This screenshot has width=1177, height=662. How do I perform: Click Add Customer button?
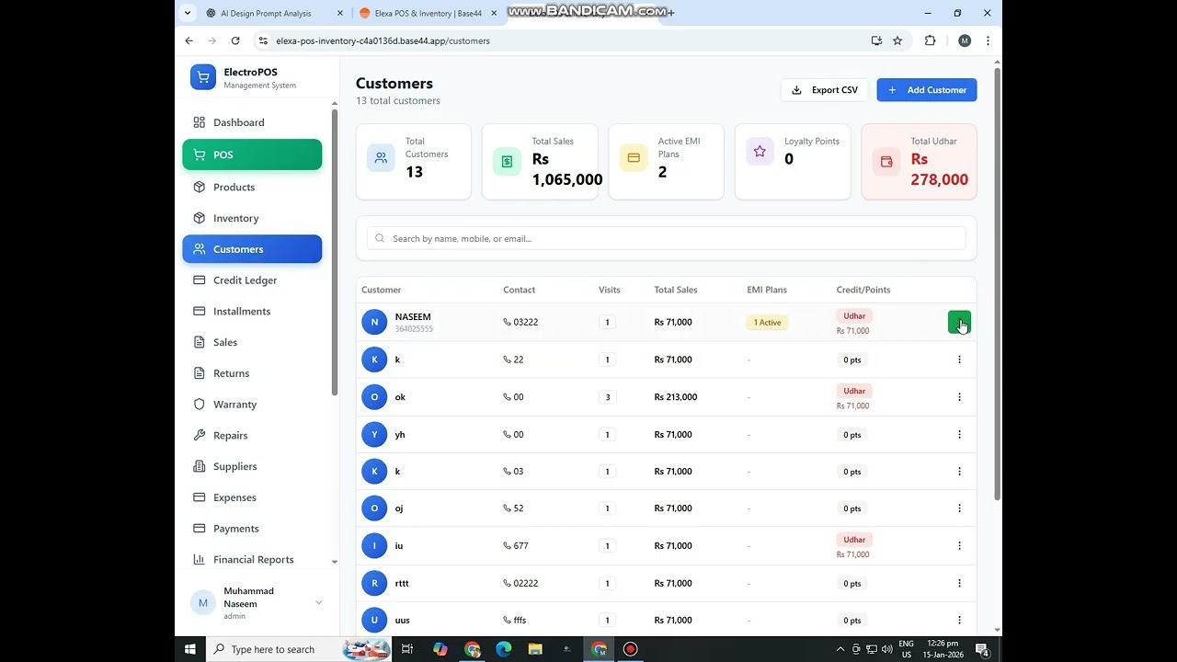click(x=927, y=90)
